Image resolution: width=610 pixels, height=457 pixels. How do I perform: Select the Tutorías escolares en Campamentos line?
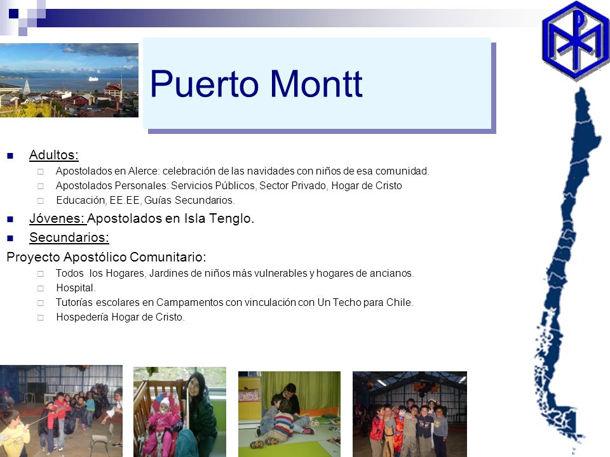click(x=234, y=302)
